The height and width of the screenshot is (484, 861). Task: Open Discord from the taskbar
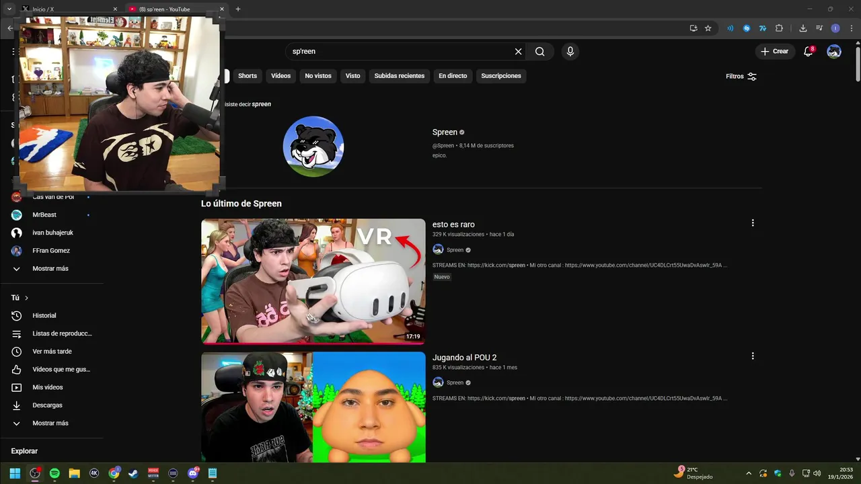coord(193,473)
